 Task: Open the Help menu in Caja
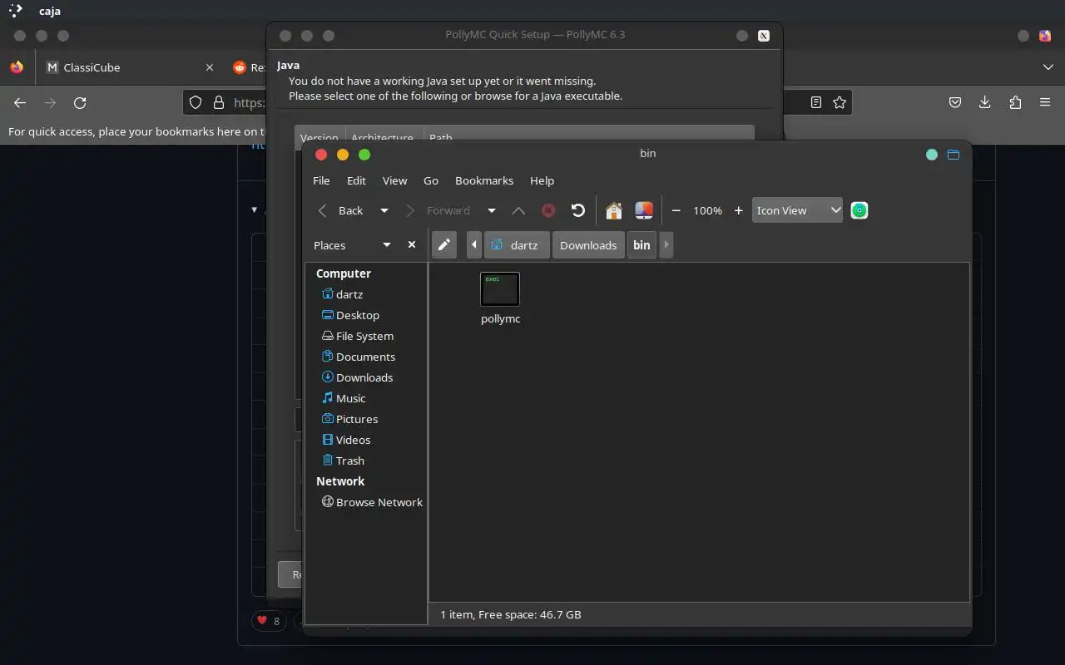tap(542, 180)
